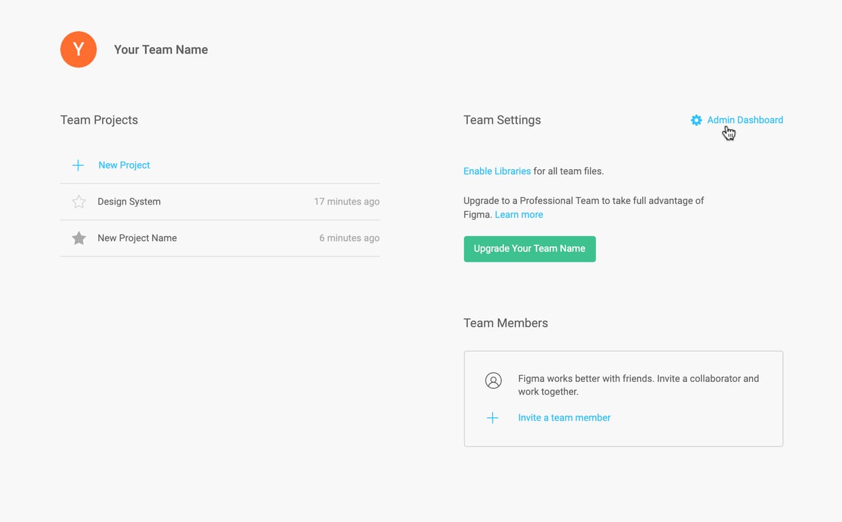Click the Team Projects heading
The height and width of the screenshot is (522, 842).
pos(99,120)
